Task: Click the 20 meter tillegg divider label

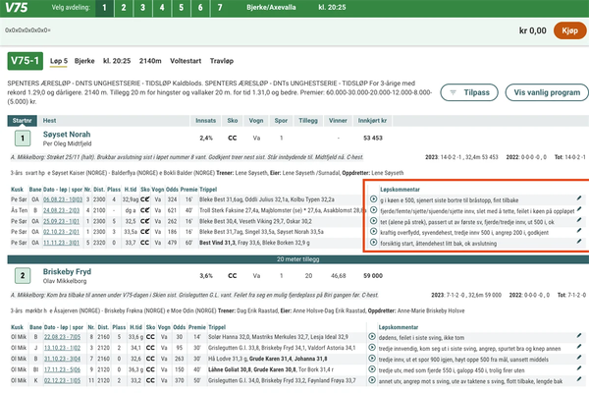Action: point(297,259)
